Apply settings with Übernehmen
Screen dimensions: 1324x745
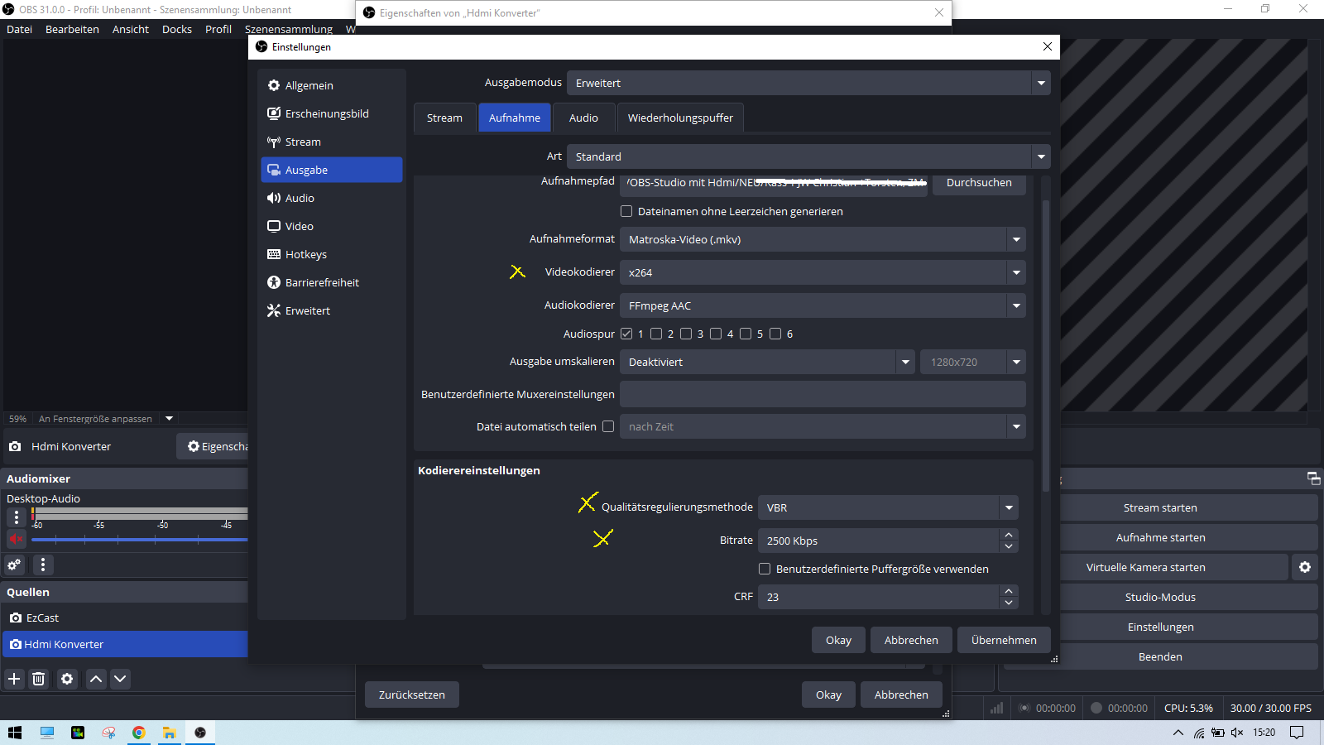(1004, 640)
